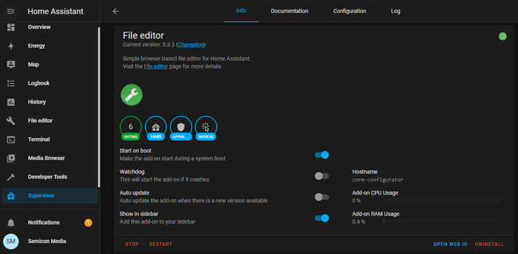
Task: Enable the Watchdog toggle
Action: (x=322, y=176)
